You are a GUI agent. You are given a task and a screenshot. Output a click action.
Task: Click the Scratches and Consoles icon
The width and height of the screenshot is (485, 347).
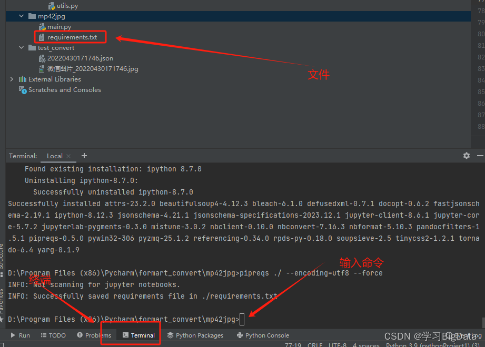(23, 90)
